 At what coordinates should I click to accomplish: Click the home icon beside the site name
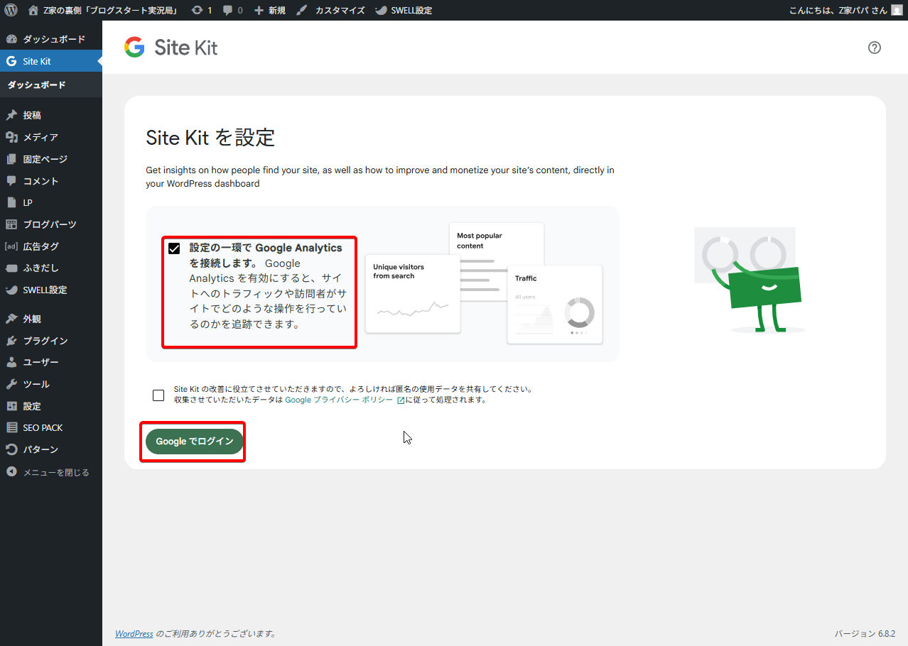[33, 11]
